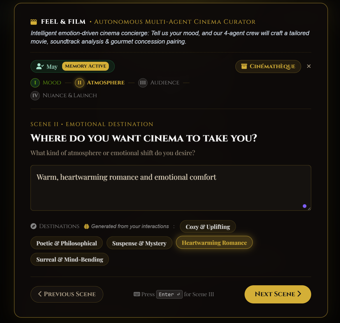
Task: Click the brain icon near generated text
Action: coord(86,226)
